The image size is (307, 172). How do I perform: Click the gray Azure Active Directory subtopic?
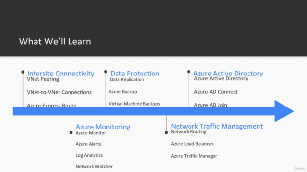[x=221, y=79]
